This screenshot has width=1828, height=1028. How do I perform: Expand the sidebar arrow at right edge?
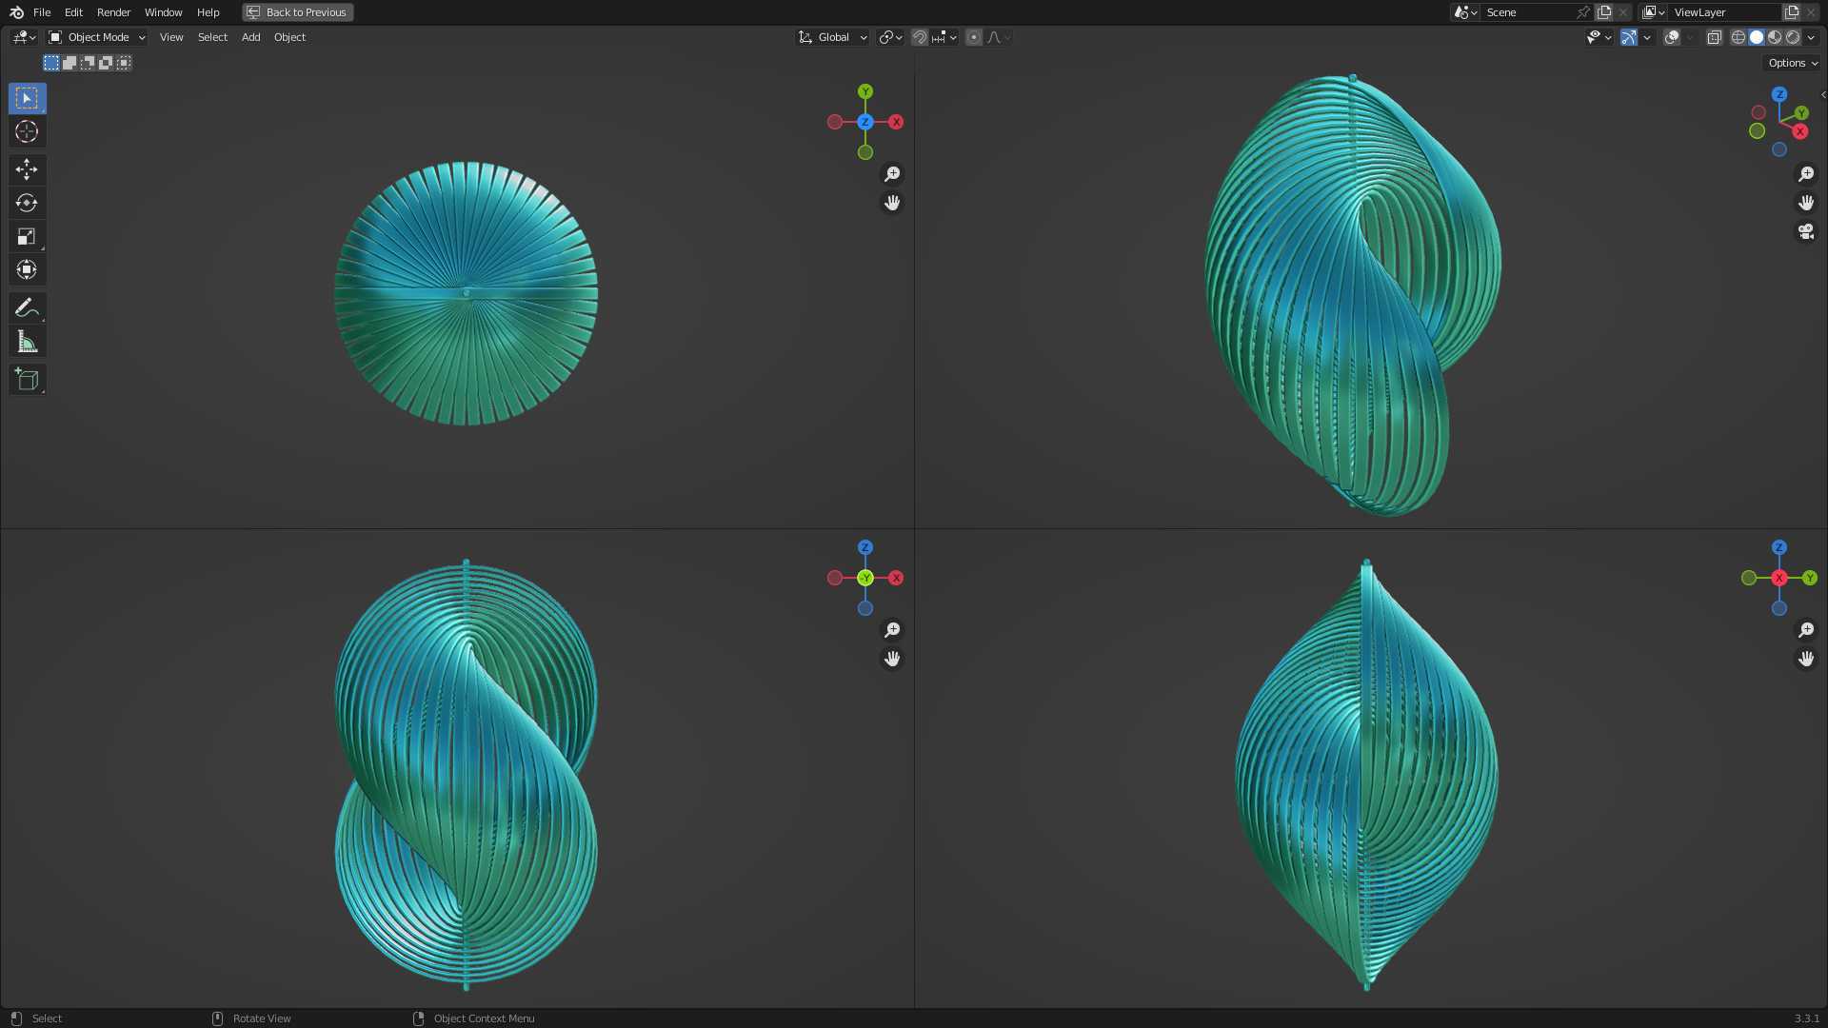point(1823,94)
